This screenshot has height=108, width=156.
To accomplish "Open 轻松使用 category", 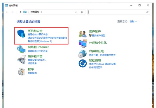I will click(95, 60).
